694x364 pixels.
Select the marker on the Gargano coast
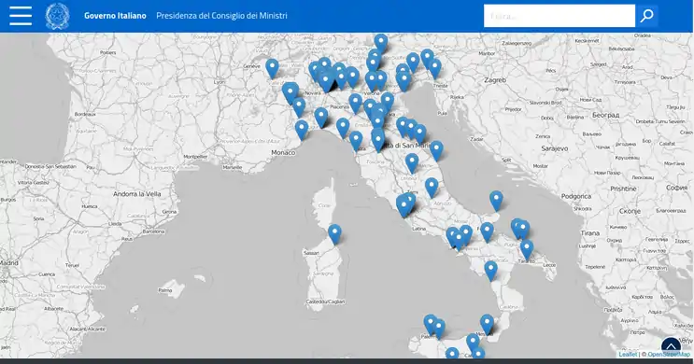496,201
